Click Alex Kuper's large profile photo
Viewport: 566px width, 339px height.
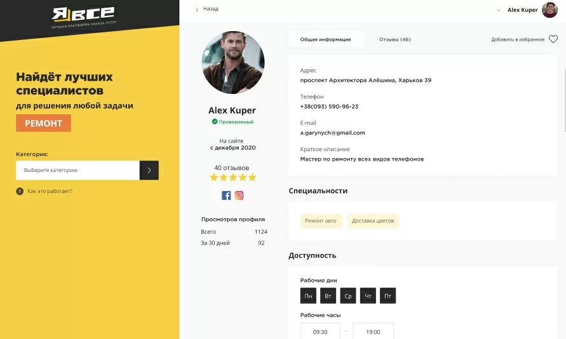coord(233,62)
